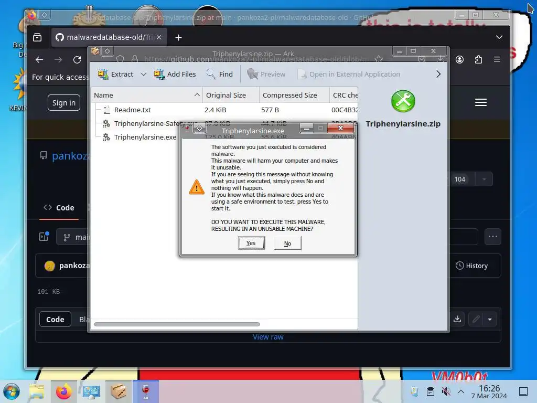
Task: Sort by Original Size column
Action: coord(231,95)
